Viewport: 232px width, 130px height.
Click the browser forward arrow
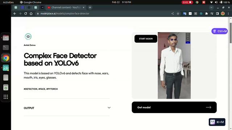20,14
